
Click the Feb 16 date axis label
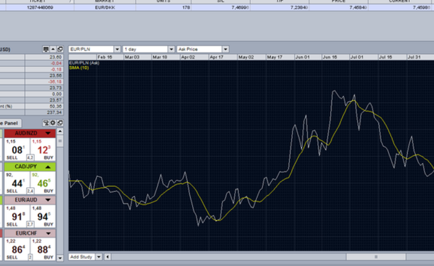pyautogui.click(x=105, y=57)
